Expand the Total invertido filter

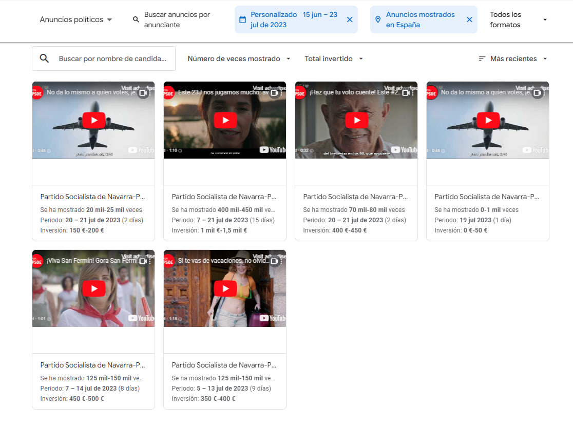334,59
